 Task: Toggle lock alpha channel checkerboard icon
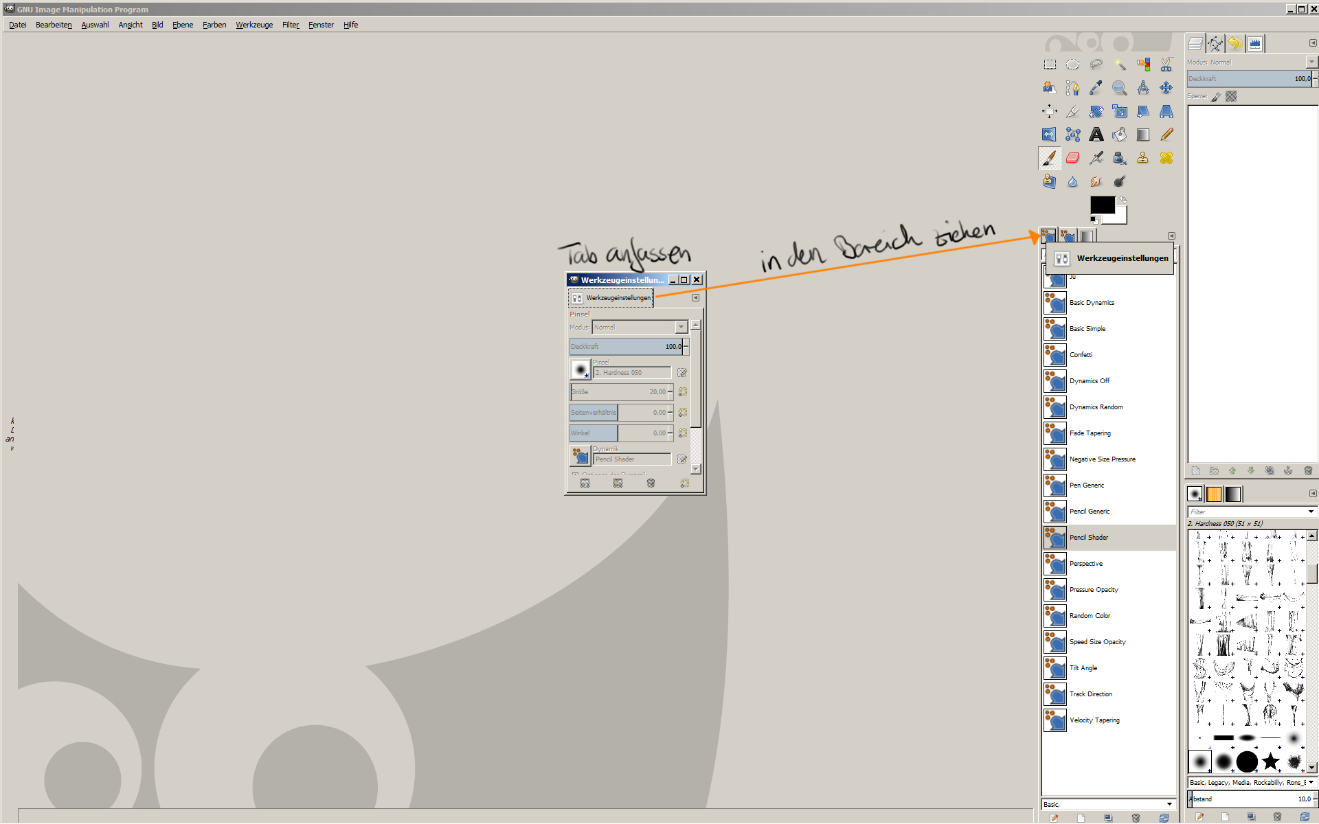click(x=1231, y=97)
